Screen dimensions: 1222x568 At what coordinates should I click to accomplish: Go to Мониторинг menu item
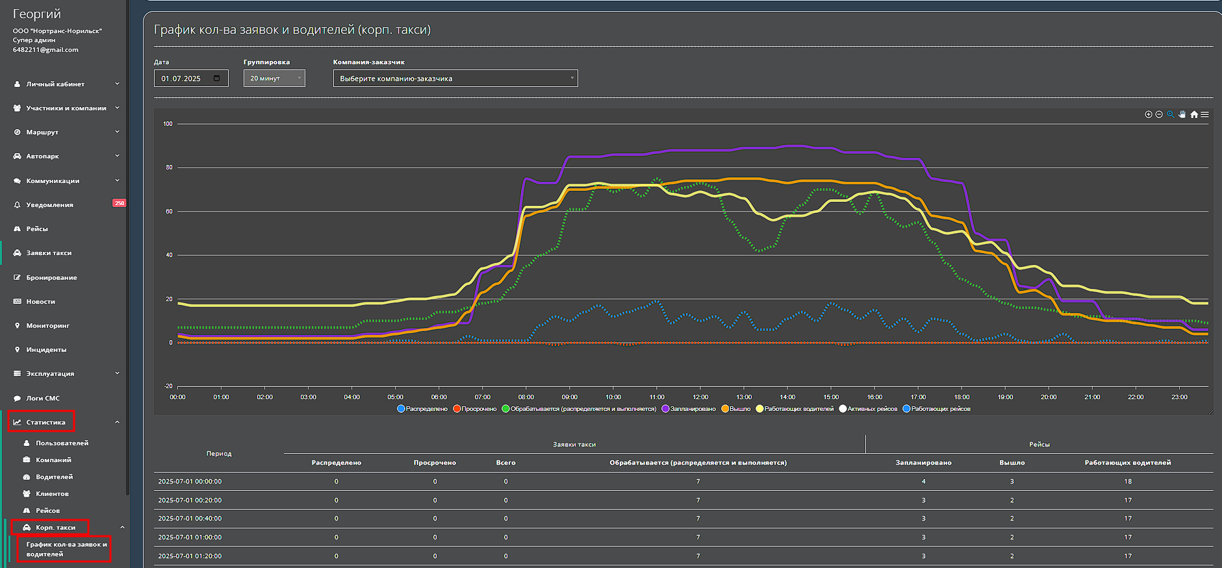tap(47, 326)
